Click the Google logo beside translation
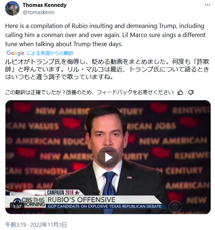 pyautogui.click(x=15, y=53)
